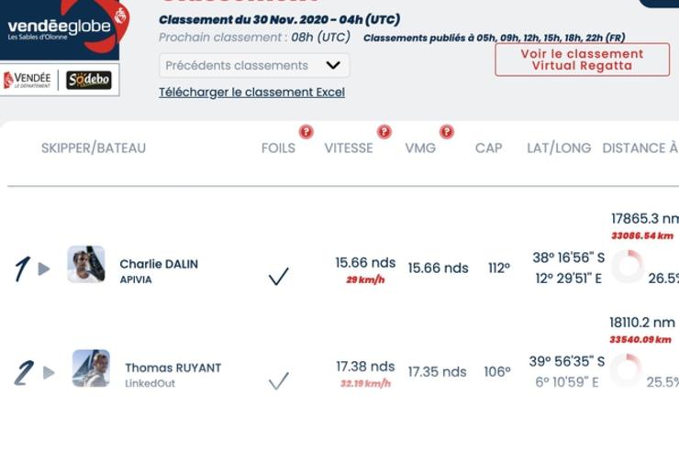Sort by SKIPPER/BATEAU column header
Image resolution: width=679 pixels, height=449 pixels.
tap(94, 148)
